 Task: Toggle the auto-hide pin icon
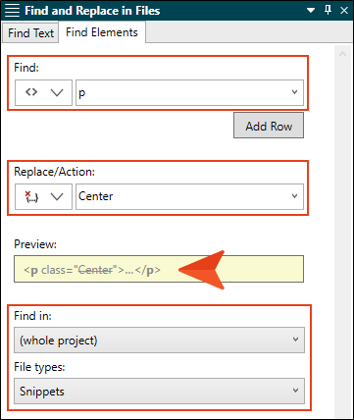tap(328, 11)
